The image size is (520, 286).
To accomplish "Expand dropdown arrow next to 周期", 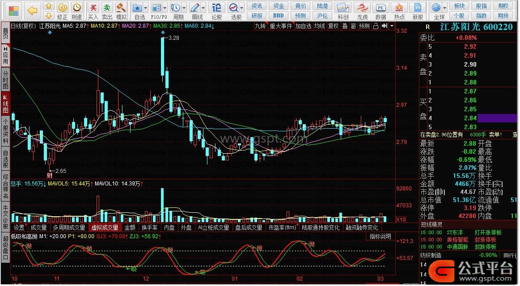I will 184,8.
